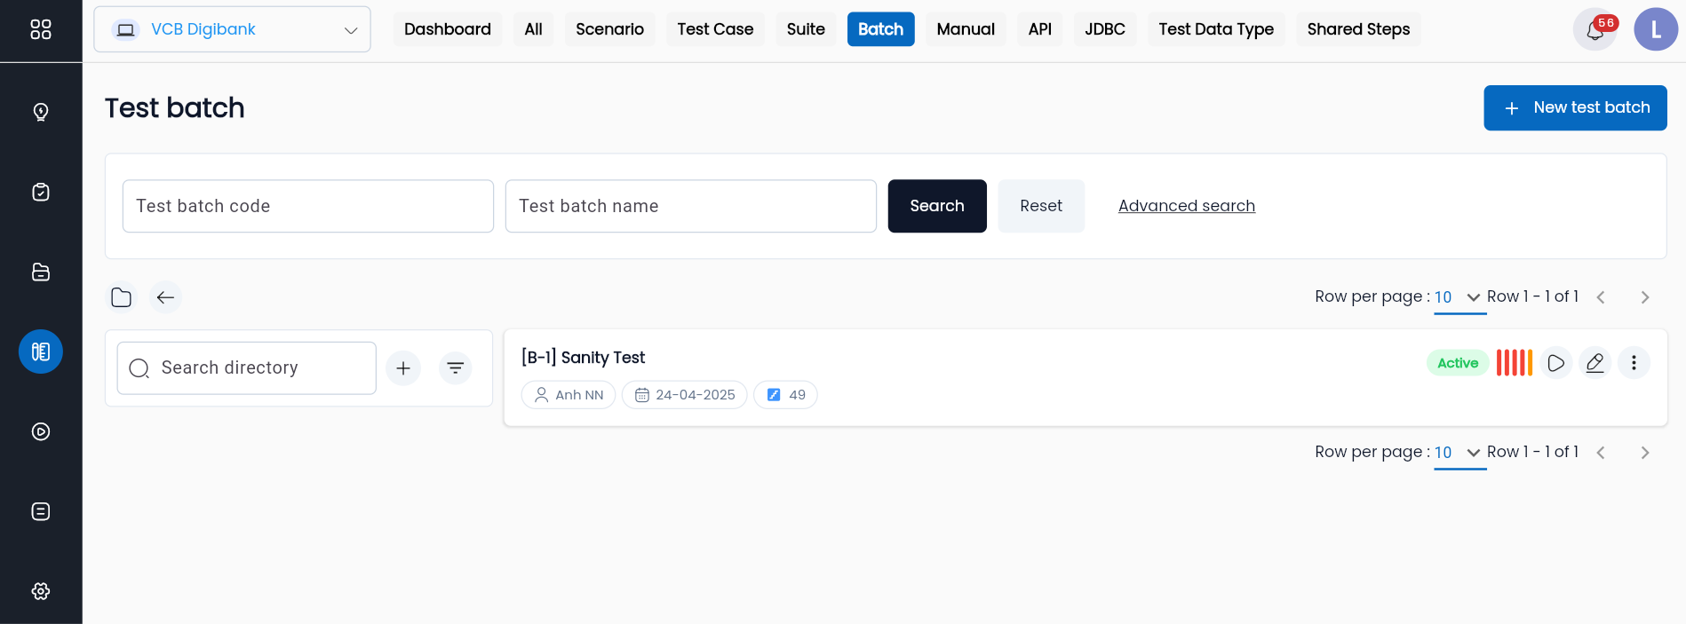Image resolution: width=1686 pixels, height=624 pixels.
Task: Open the user avatar L profile
Action: click(x=1656, y=29)
